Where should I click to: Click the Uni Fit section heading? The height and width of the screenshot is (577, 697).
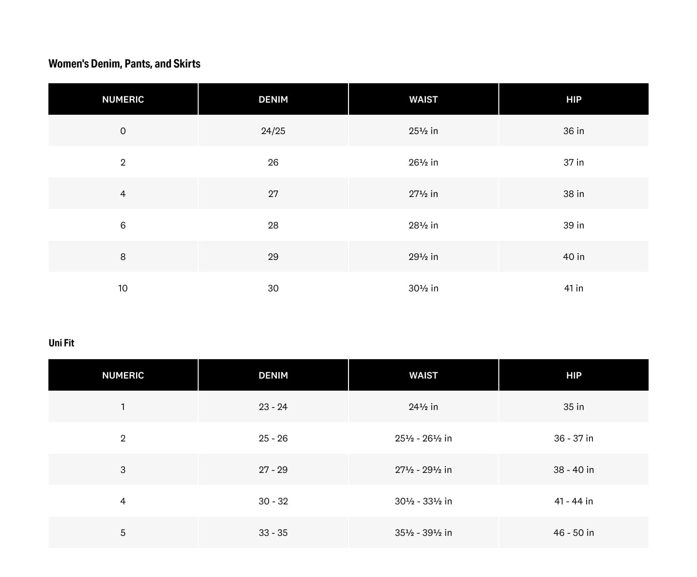(x=61, y=343)
